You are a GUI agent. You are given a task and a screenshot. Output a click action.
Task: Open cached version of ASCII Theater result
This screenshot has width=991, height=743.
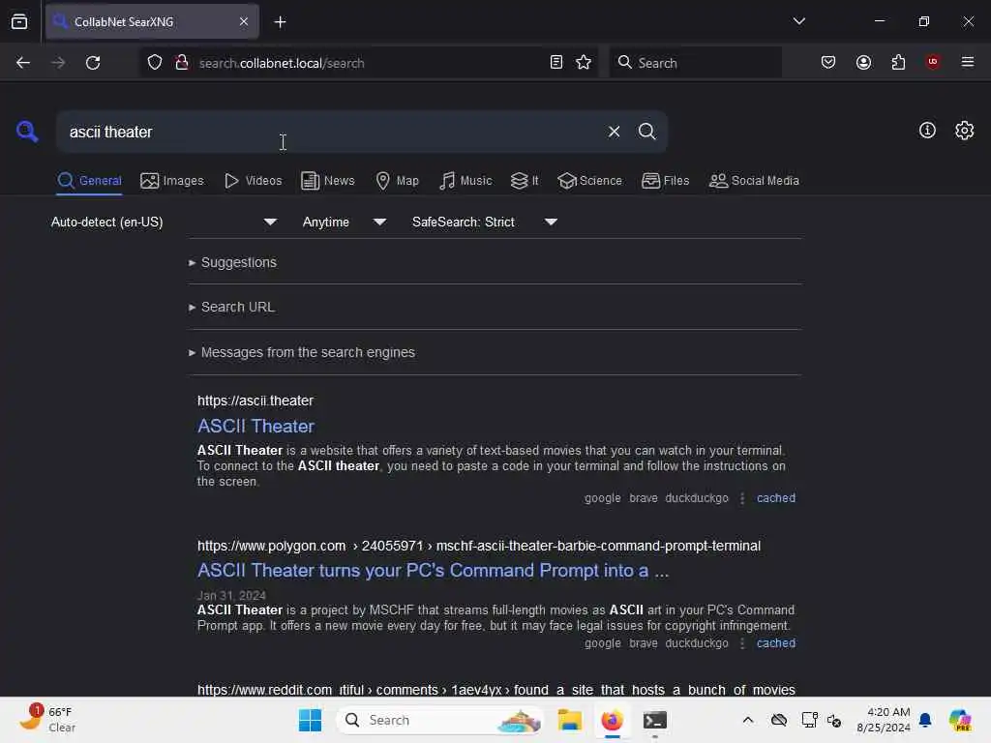775,498
